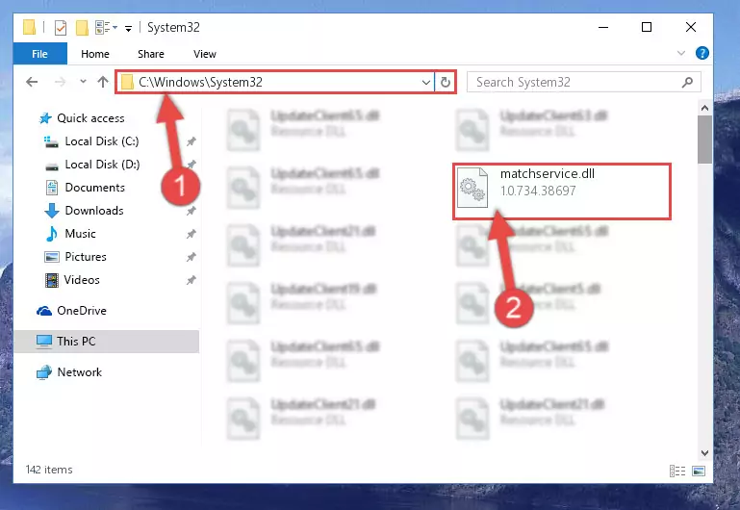The image size is (740, 510).
Task: Click the New folder quick access icon
Action: (x=82, y=28)
